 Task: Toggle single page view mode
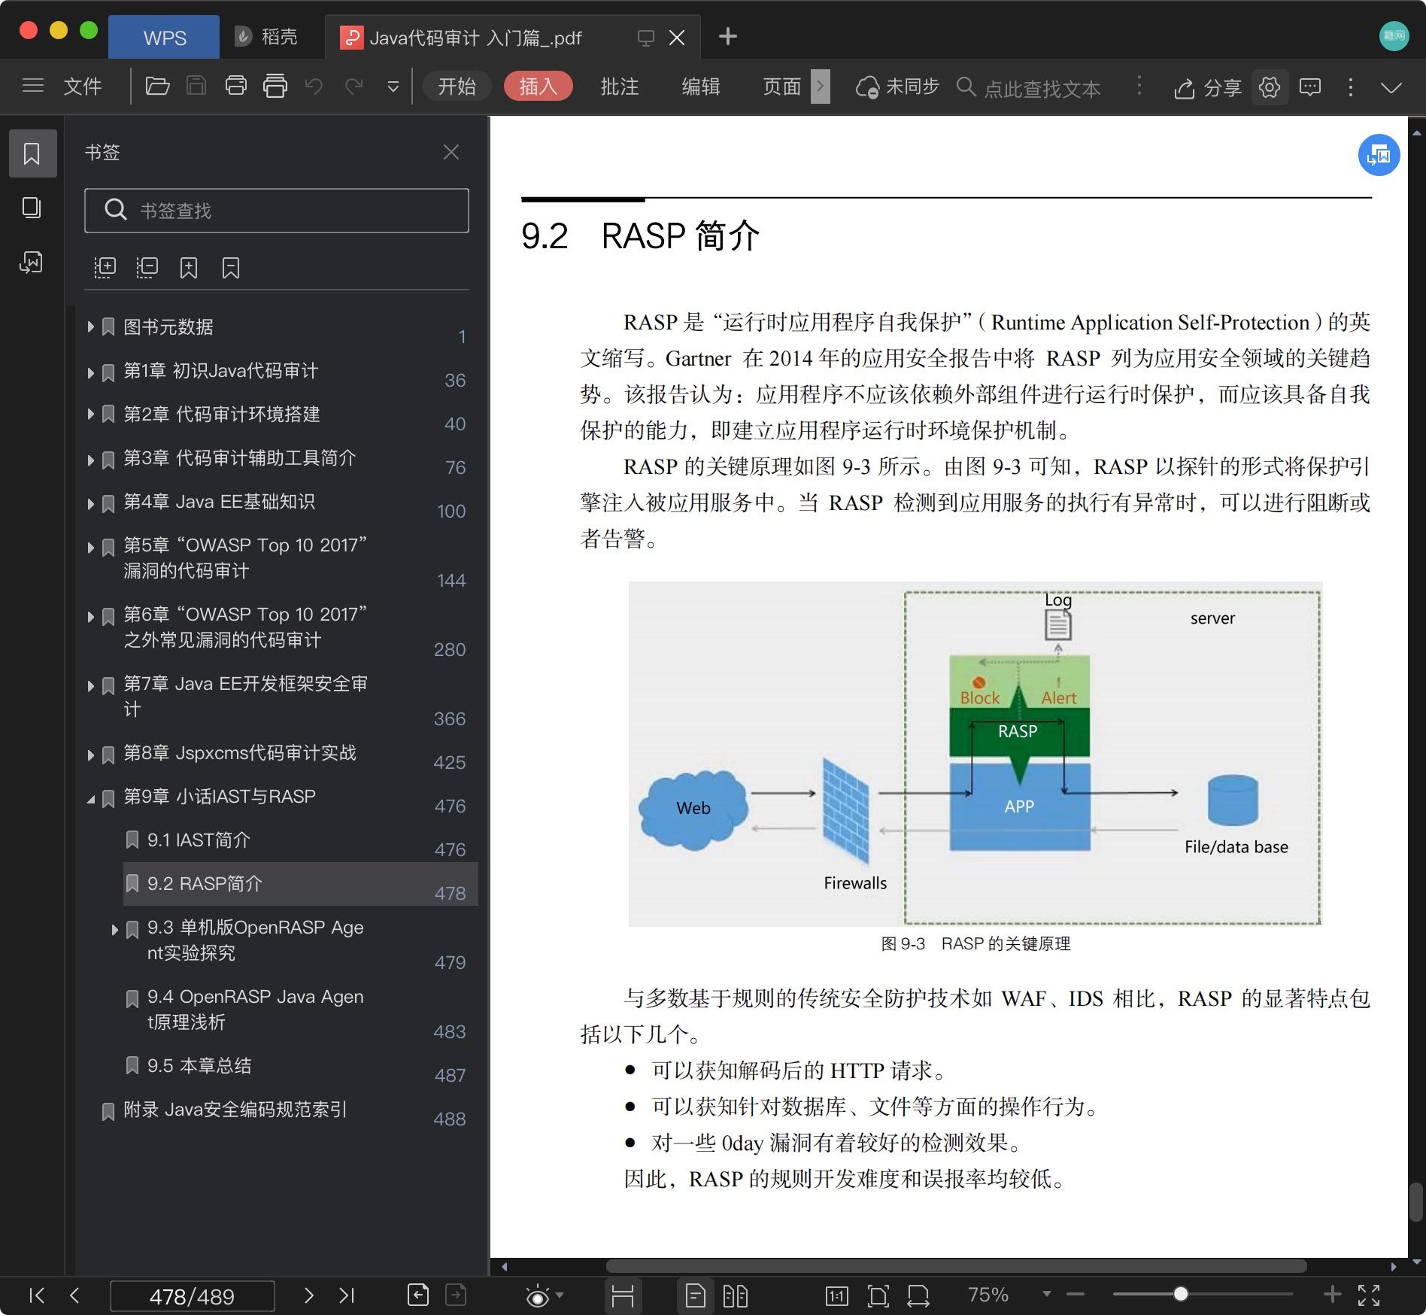(x=696, y=1295)
